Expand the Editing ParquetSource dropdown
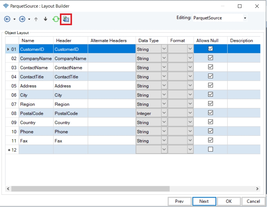The width and height of the screenshot is (267, 207). [x=245, y=18]
